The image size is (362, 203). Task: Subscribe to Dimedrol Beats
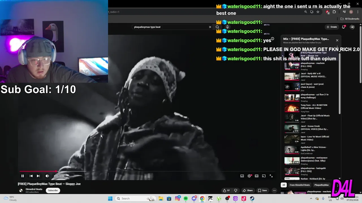point(53,190)
